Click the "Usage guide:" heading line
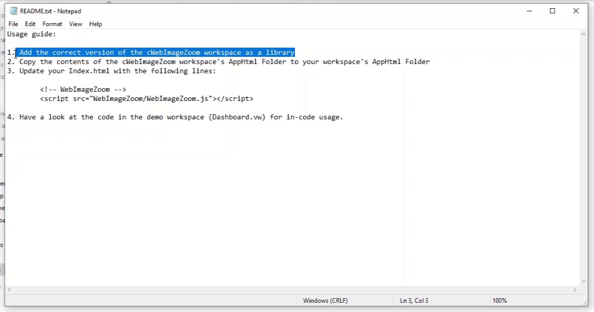Image resolution: width=594 pixels, height=312 pixels. [32, 34]
